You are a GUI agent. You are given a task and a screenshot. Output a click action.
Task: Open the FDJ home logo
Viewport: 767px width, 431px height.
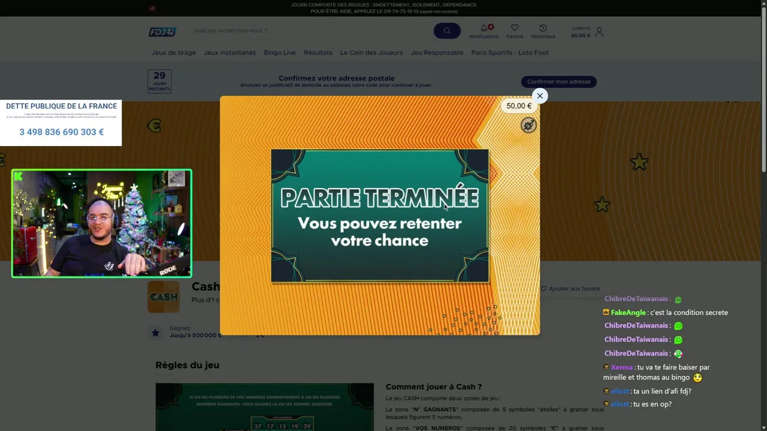click(162, 32)
